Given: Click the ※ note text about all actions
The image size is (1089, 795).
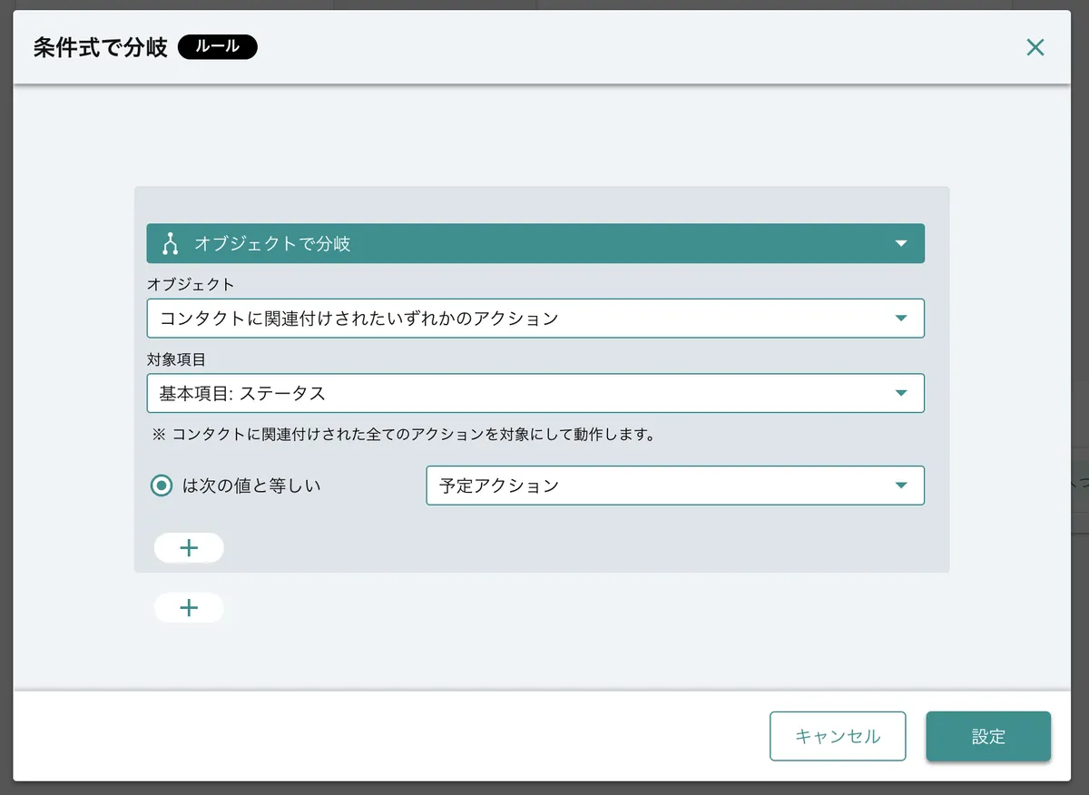Looking at the screenshot, I should [x=403, y=435].
